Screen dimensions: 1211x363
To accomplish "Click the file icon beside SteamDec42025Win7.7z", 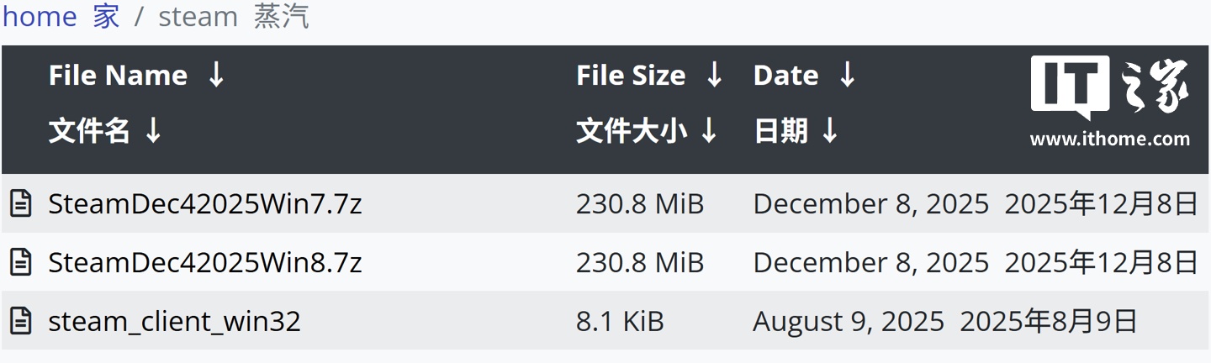I will 21,204.
